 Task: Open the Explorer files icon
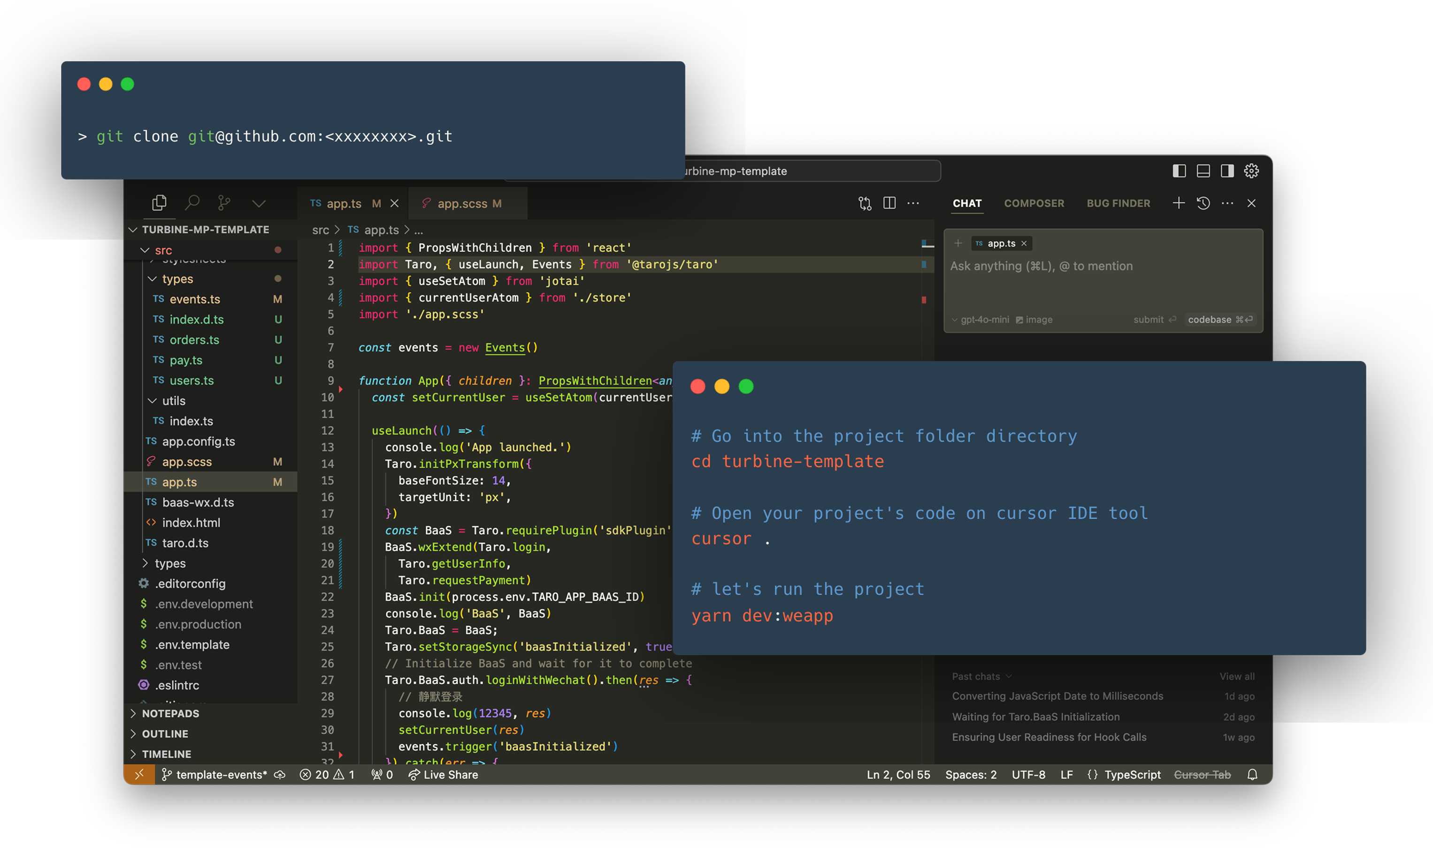point(159,203)
